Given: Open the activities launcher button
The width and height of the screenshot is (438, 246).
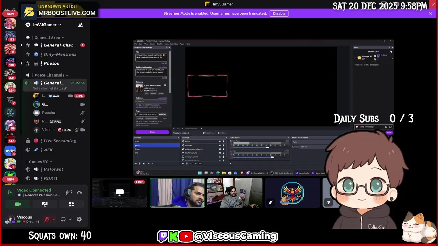Looking at the screenshot, I should [x=72, y=204].
